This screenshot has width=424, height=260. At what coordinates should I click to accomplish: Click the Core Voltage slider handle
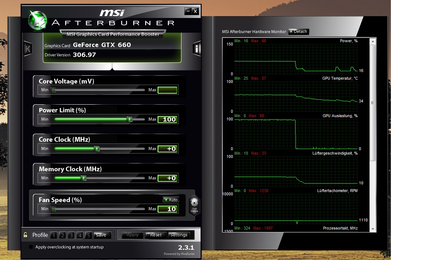(53, 90)
